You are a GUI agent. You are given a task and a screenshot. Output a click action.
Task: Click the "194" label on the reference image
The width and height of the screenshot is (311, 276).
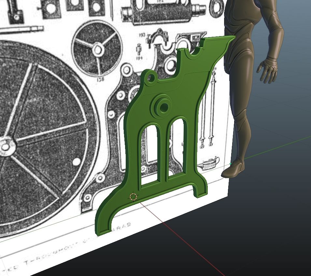coord(140,58)
